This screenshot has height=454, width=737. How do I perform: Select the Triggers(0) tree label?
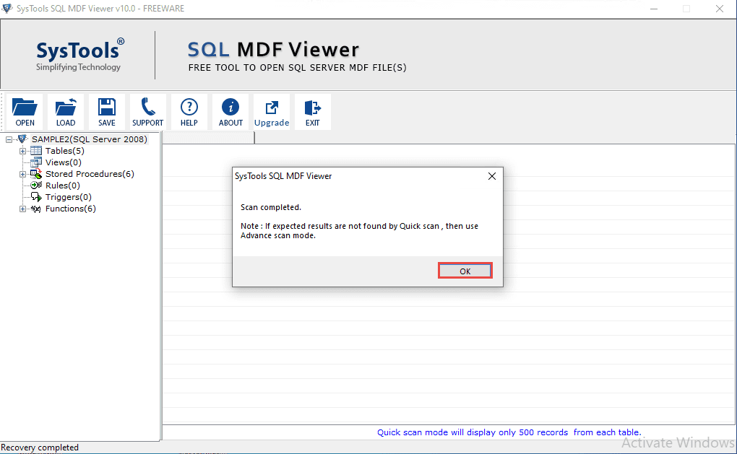pos(68,197)
